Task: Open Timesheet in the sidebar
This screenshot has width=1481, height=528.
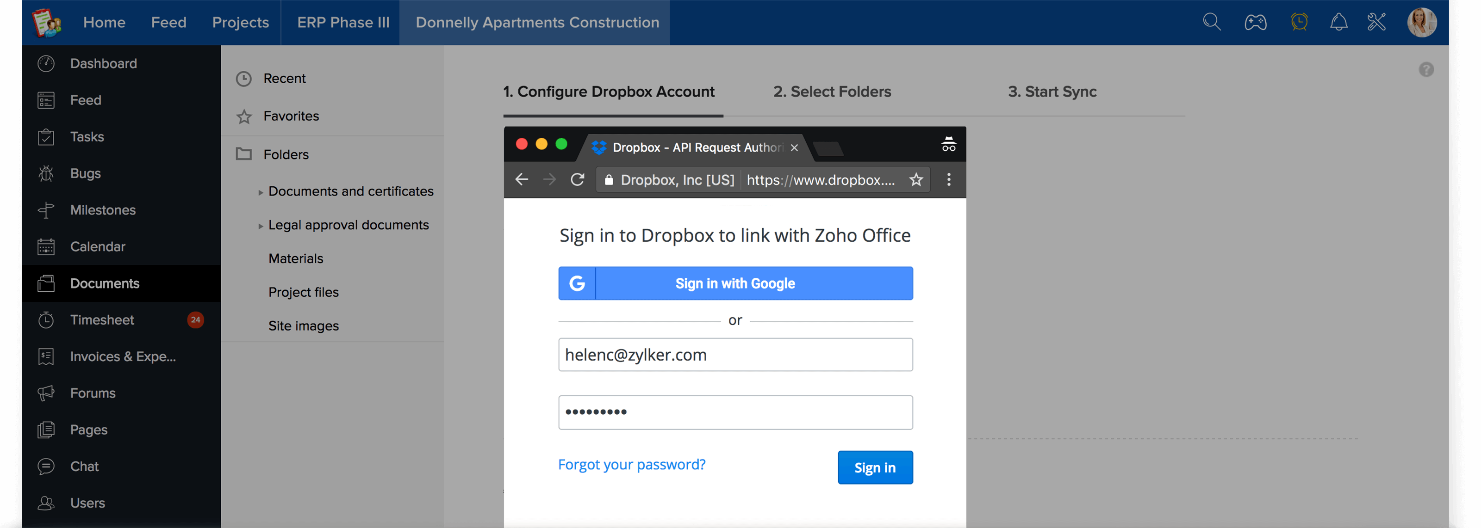Action: (x=102, y=320)
